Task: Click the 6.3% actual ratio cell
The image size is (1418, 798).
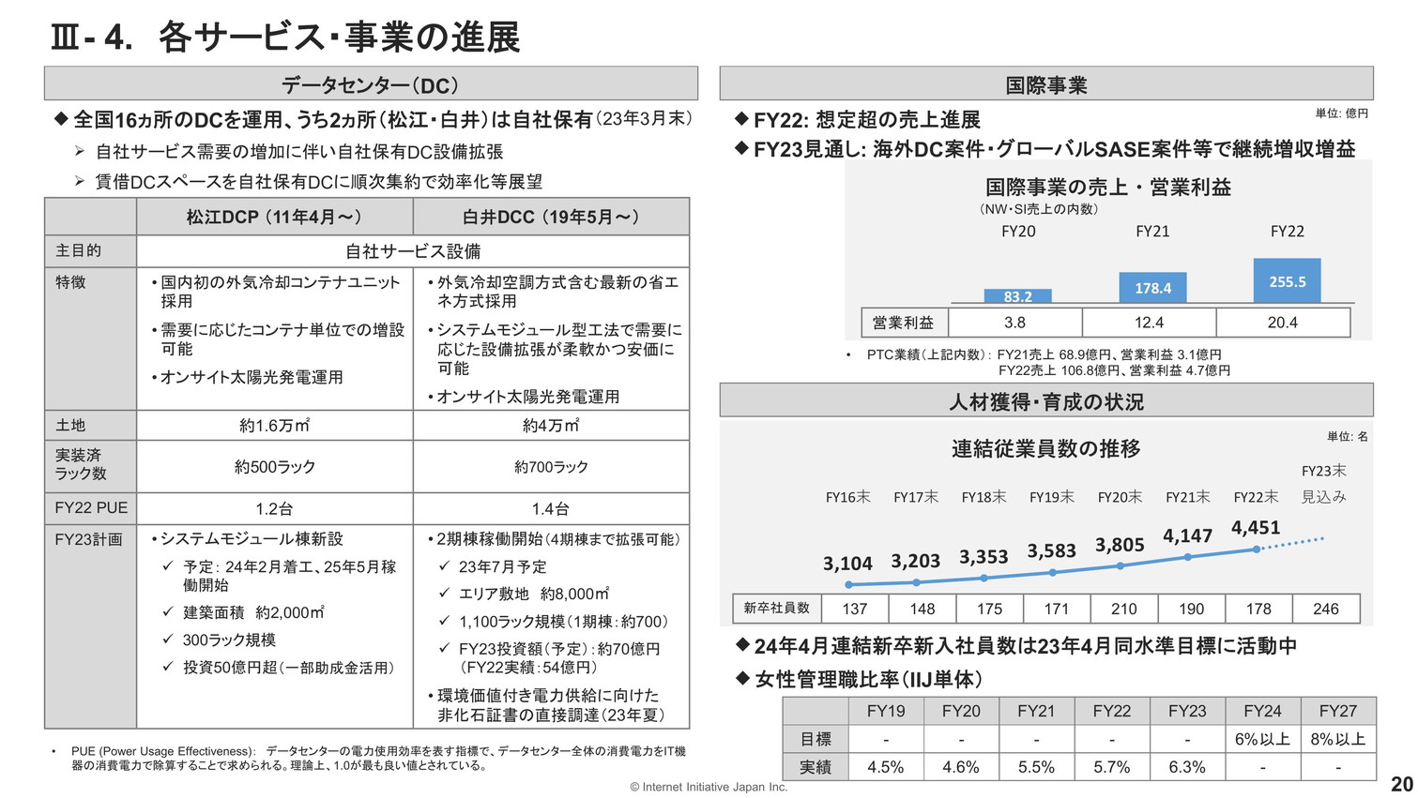Action: [1187, 767]
